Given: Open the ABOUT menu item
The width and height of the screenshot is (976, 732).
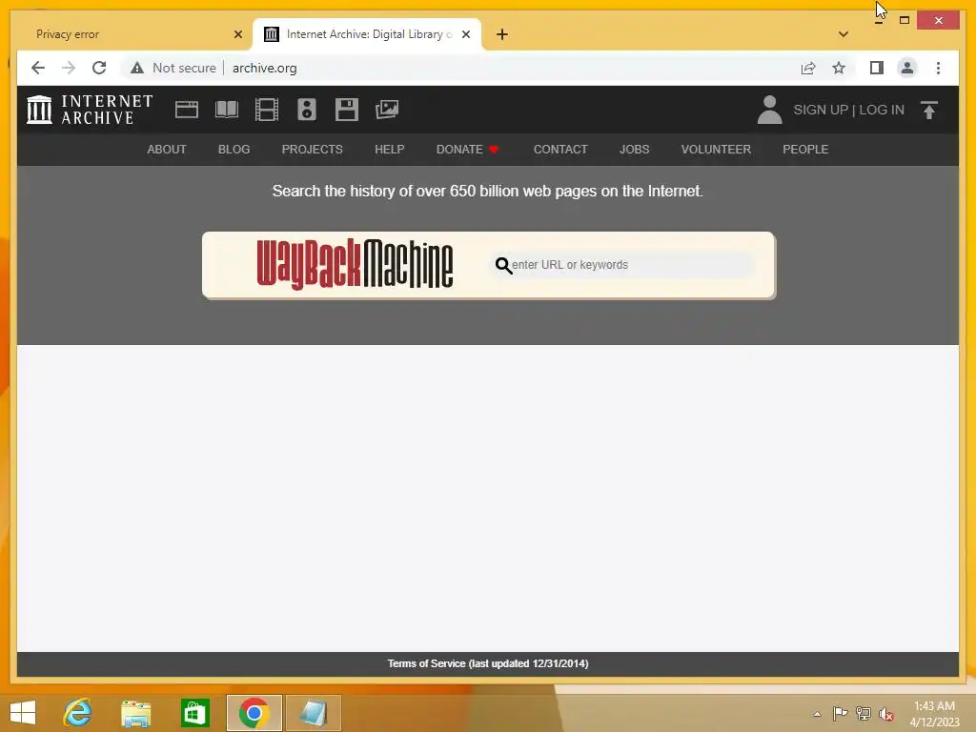Looking at the screenshot, I should pos(167,150).
